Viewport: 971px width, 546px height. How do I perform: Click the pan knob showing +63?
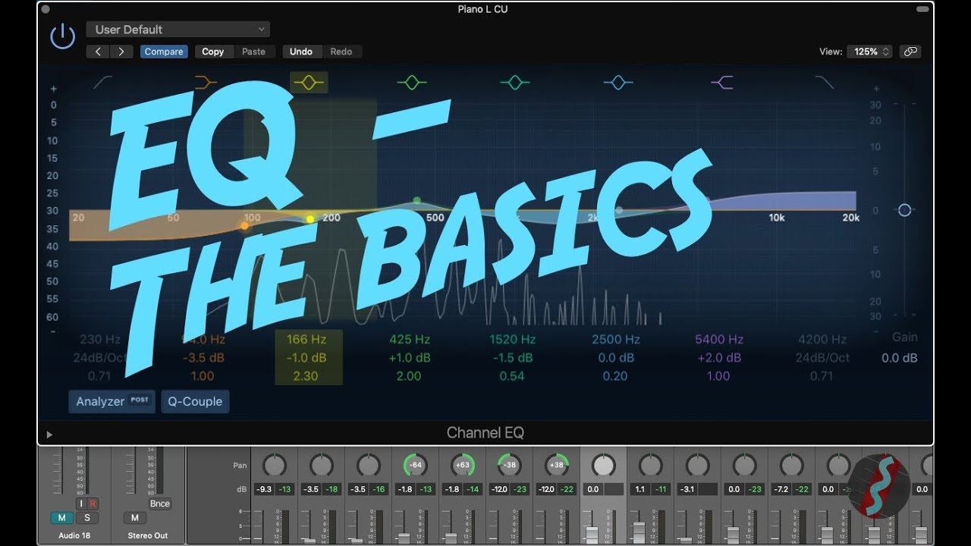[x=462, y=465]
